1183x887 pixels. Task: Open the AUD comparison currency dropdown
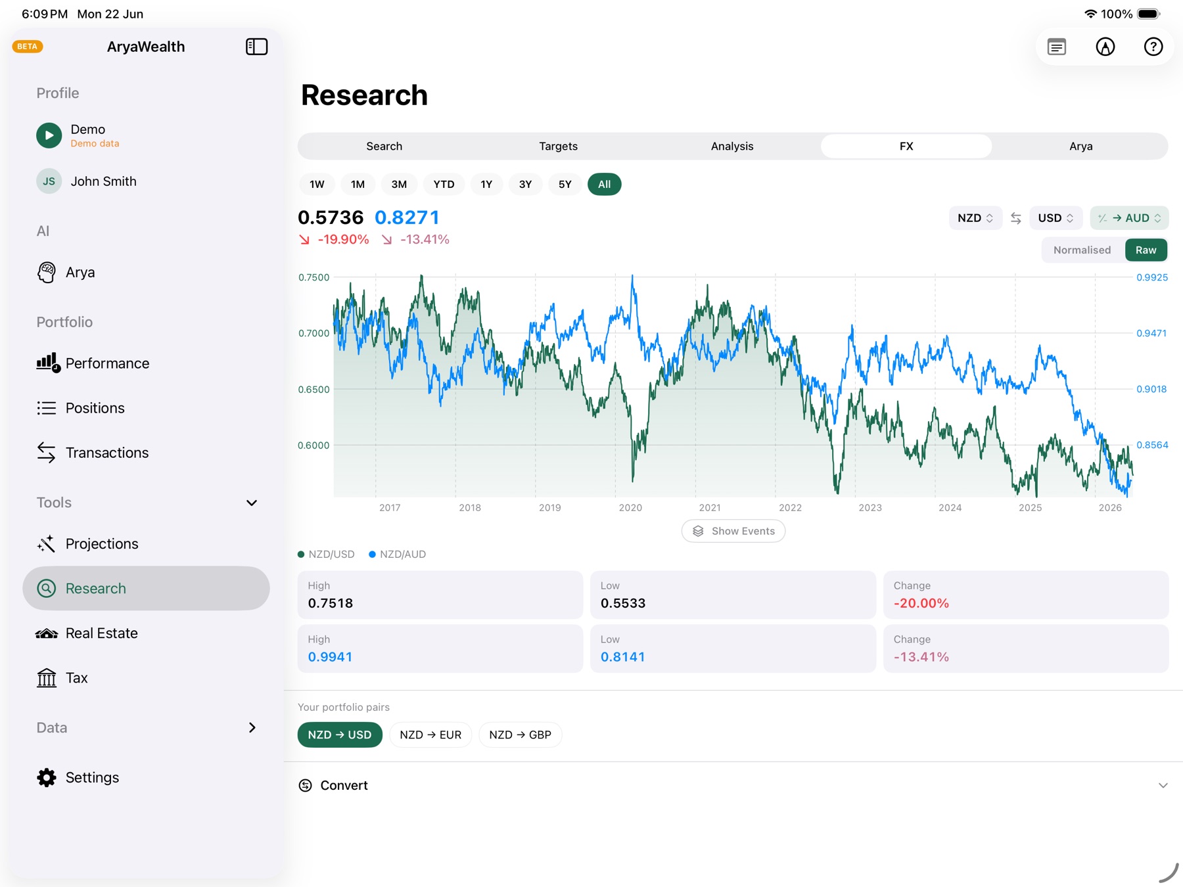click(x=1129, y=218)
